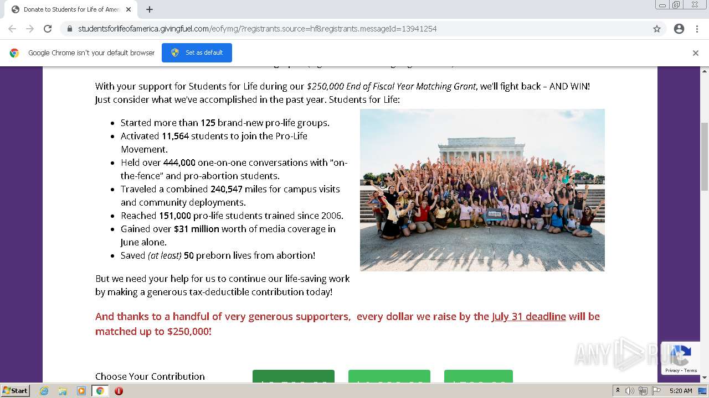Image resolution: width=709 pixels, height=398 pixels.
Task: Select the Donate to Students for Life tab
Action: pyautogui.click(x=71, y=9)
